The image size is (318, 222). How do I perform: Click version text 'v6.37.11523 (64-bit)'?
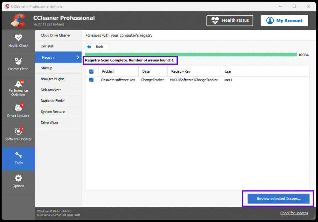[x=49, y=25]
